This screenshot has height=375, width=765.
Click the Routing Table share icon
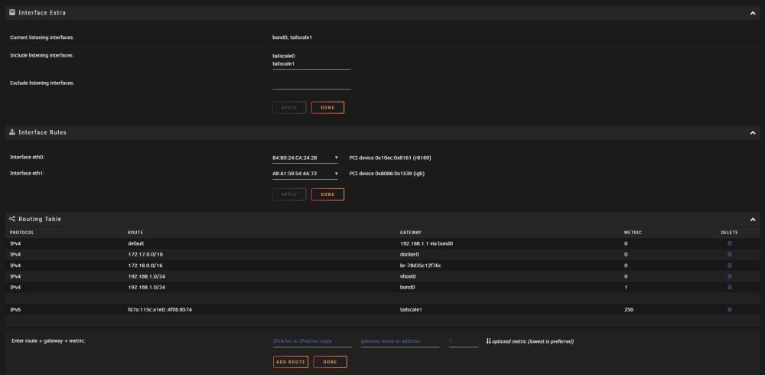pyautogui.click(x=12, y=219)
